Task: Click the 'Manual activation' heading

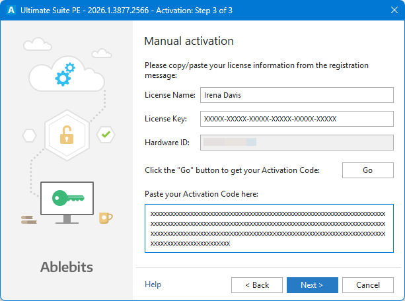Action: [189, 41]
